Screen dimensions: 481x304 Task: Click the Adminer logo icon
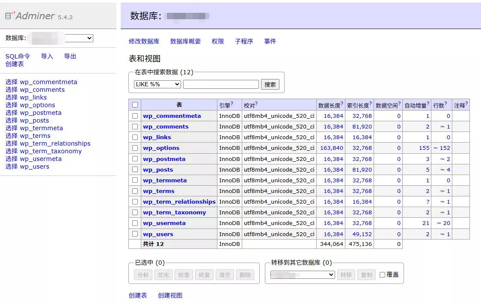[9, 15]
